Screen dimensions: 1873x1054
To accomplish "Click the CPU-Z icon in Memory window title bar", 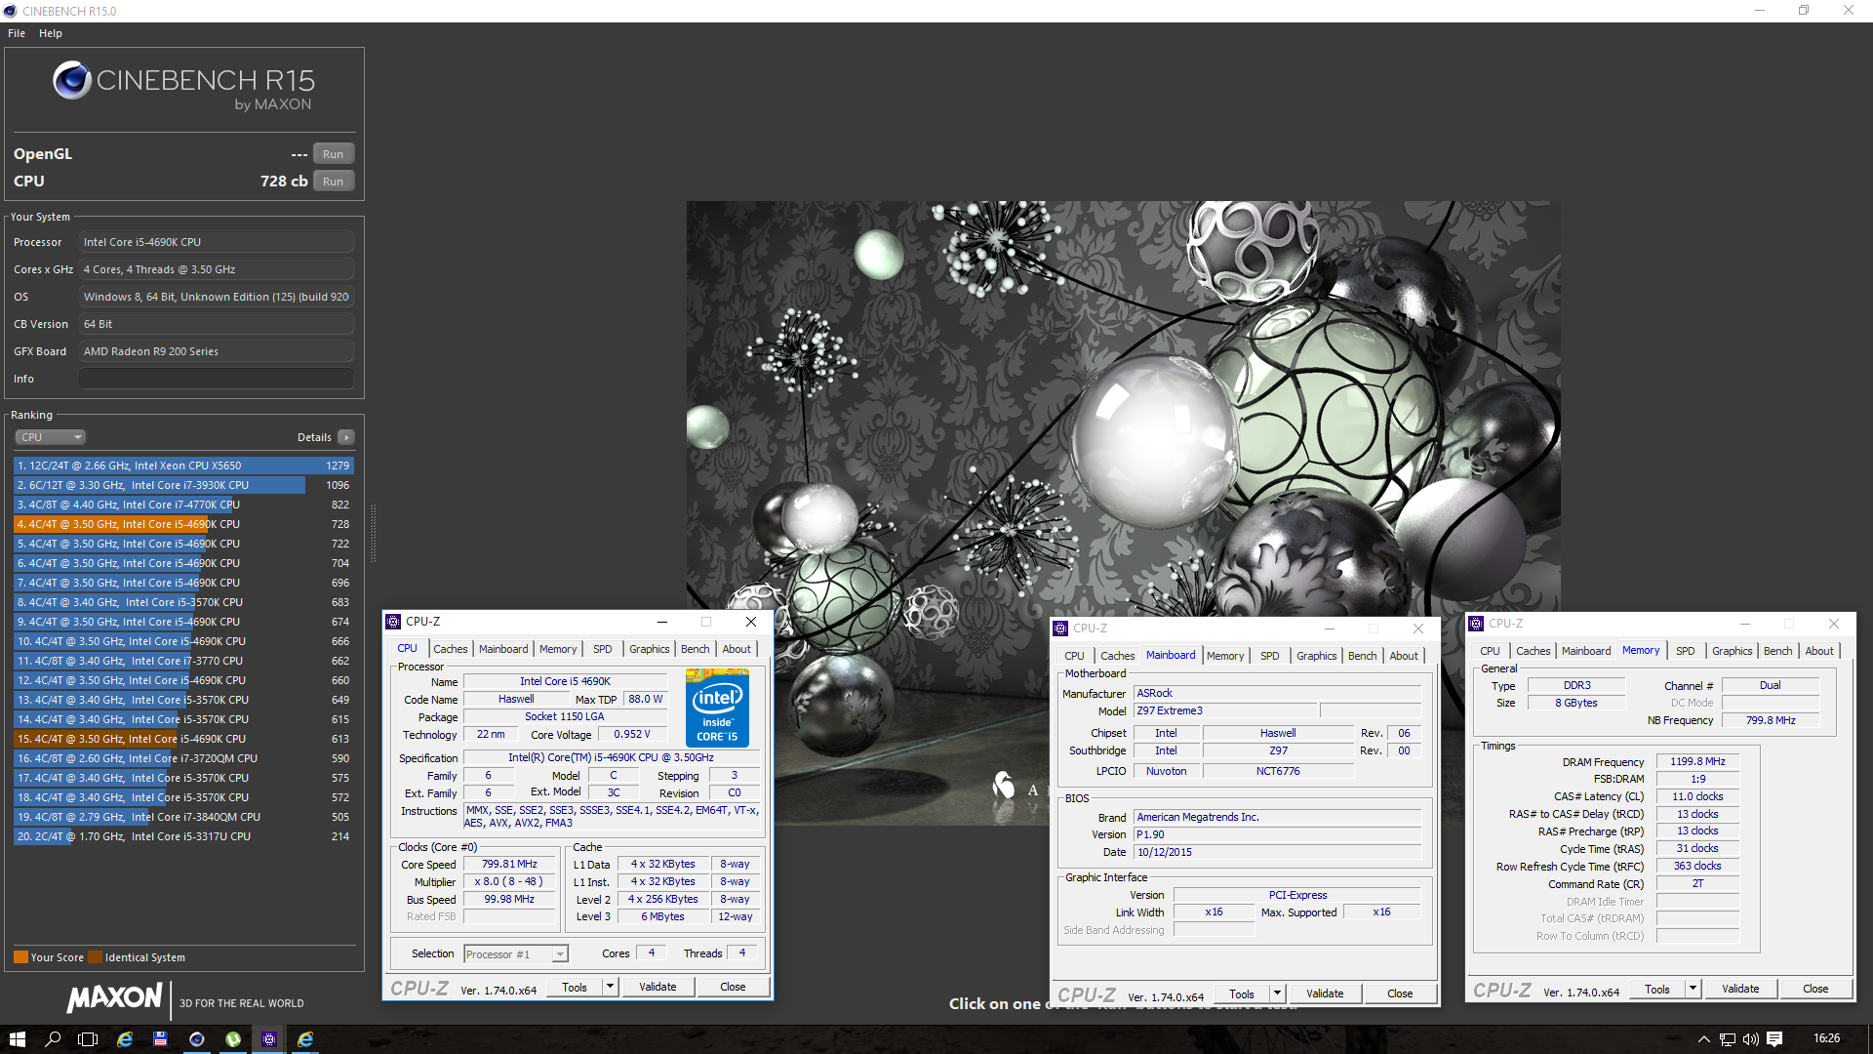I will (1476, 624).
